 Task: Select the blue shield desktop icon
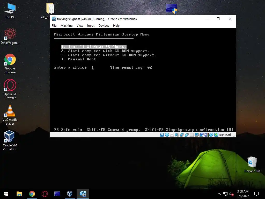(171, 9)
